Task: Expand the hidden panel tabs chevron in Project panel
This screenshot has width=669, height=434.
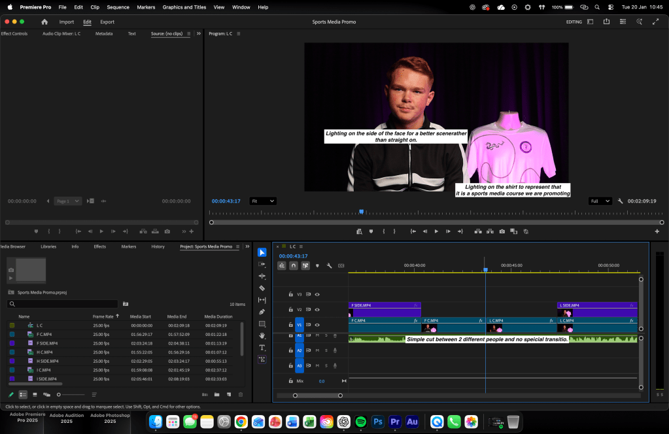Action: 247,246
